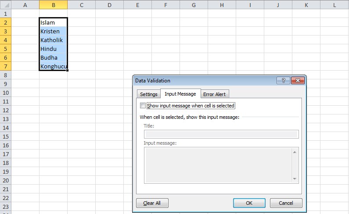The image size is (349, 214).
Task: Click the Help question mark button in dialog
Action: click(x=283, y=81)
